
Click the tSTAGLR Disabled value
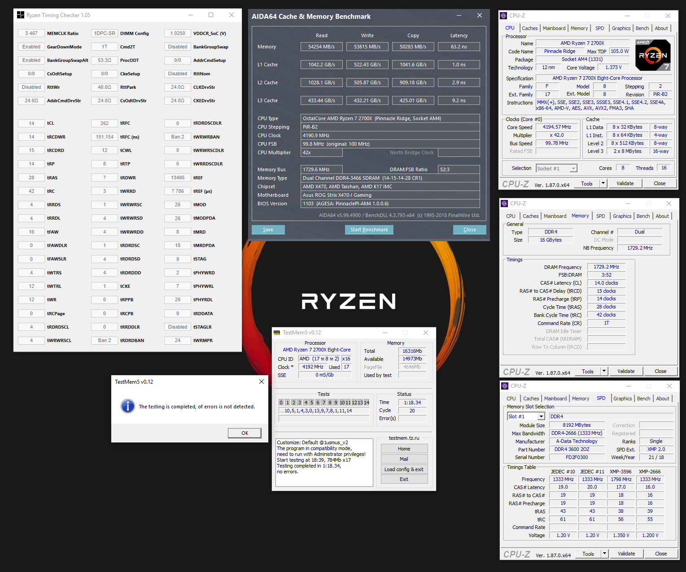pos(177,327)
